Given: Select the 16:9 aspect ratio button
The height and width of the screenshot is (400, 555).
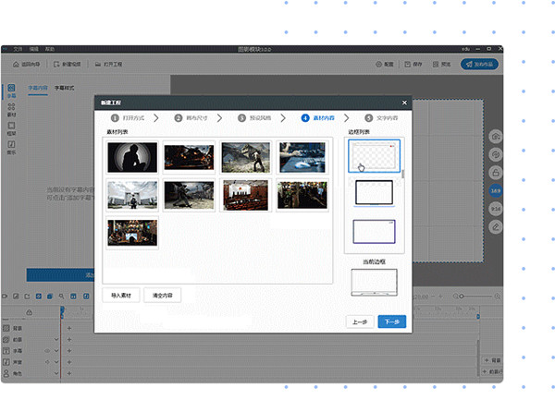Looking at the screenshot, I should click(496, 190).
